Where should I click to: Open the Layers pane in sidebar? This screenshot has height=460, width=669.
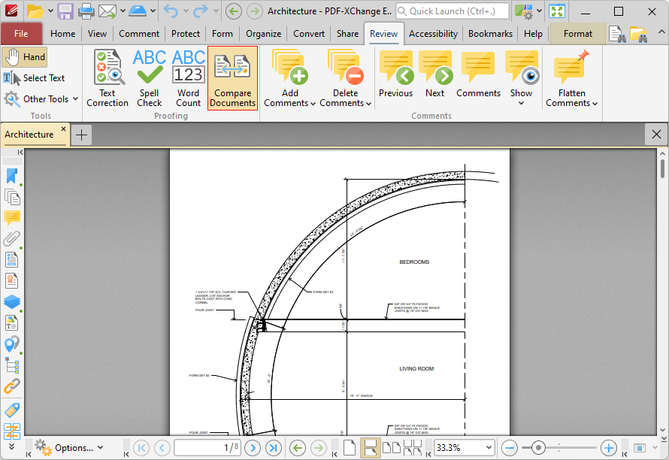tap(12, 301)
